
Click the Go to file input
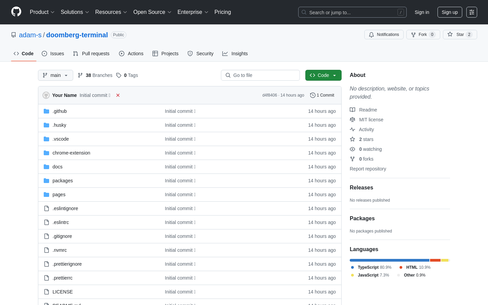click(260, 75)
